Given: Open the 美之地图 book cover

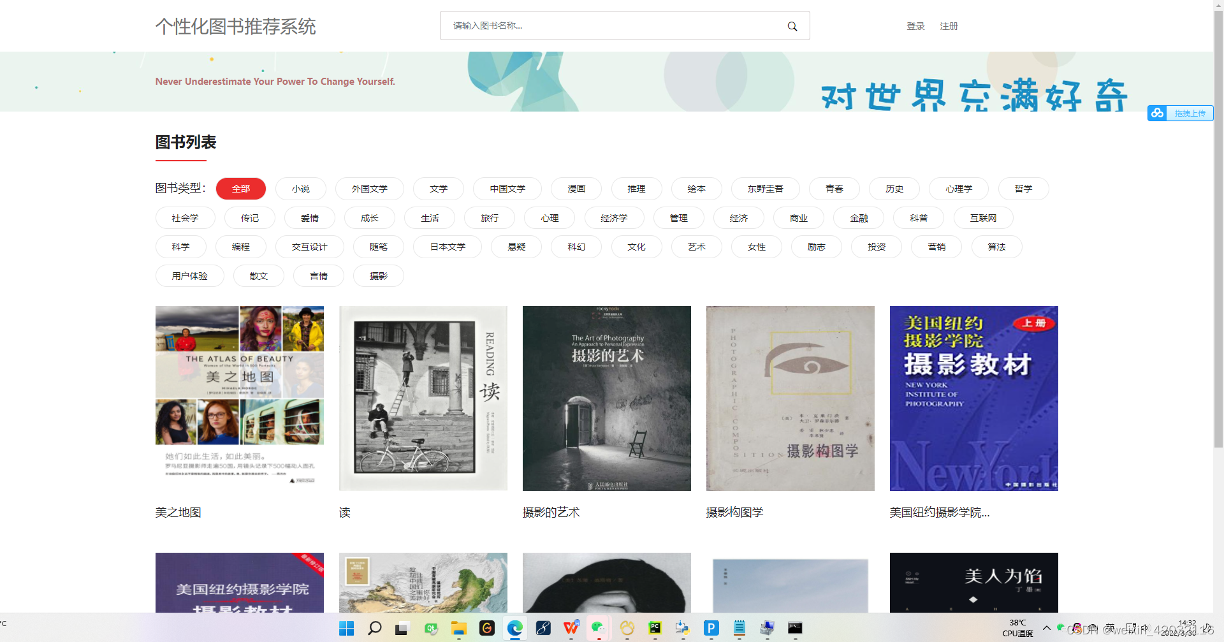Looking at the screenshot, I should pyautogui.click(x=240, y=398).
